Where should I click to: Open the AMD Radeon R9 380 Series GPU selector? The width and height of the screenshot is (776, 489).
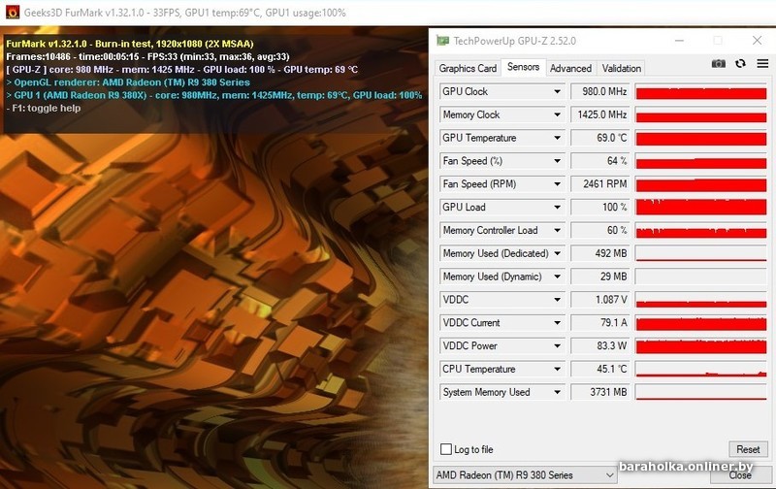(525, 474)
